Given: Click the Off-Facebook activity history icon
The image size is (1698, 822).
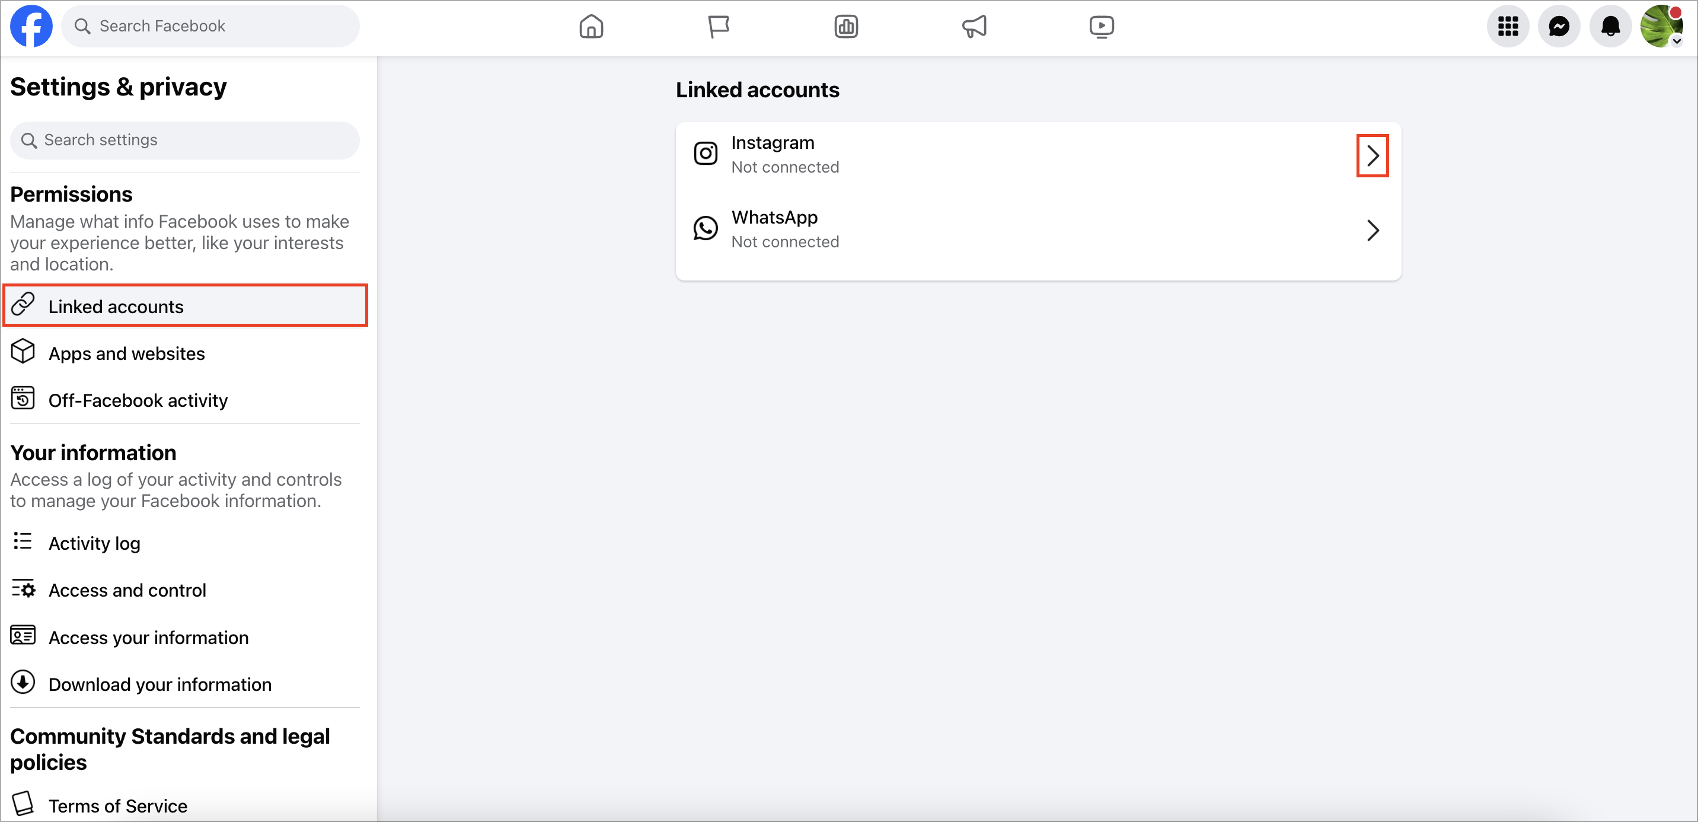Looking at the screenshot, I should [23, 398].
